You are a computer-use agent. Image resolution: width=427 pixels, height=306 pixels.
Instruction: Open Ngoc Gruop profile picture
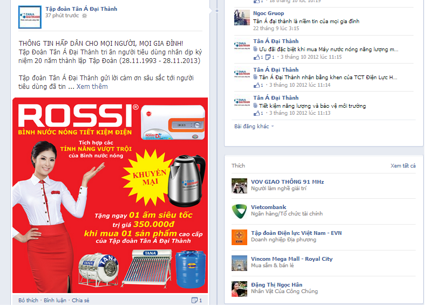(242, 18)
